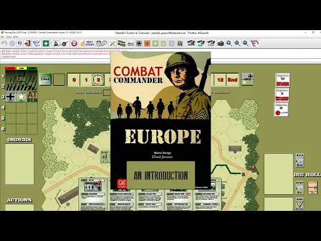Select time track space 1
Viewport: 321px width, 241px height.
(x=86, y=80)
